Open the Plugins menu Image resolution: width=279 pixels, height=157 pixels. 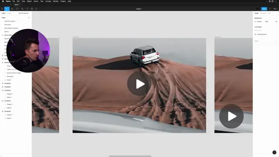click(63, 1)
